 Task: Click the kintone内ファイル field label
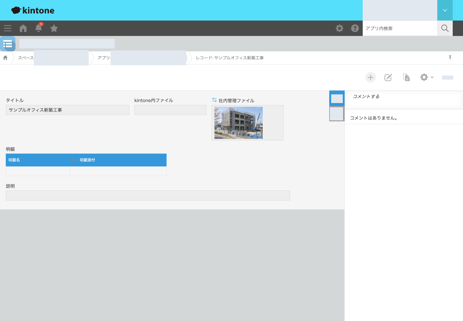154,100
